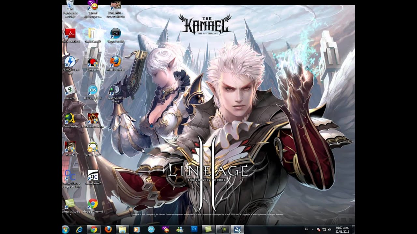Select the Metin2 desktop shortcut
This screenshot has width=417, height=234.
(70, 149)
